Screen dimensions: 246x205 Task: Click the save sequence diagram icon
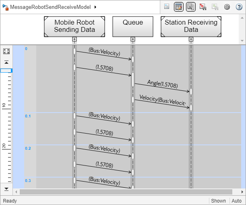point(203,7)
